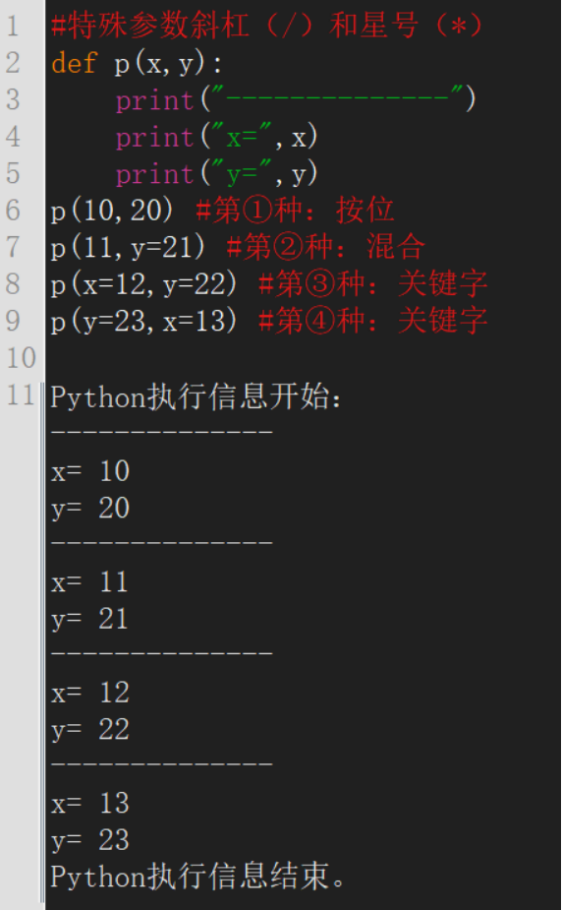562x910 pixels.
Task: Click the def keyword on line 2
Action: [74, 63]
